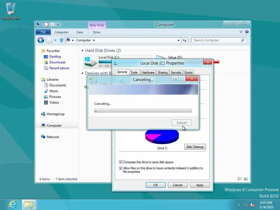This screenshot has height=210, width=280.
Task: Click the muted volume tray icon
Action: 252,205
